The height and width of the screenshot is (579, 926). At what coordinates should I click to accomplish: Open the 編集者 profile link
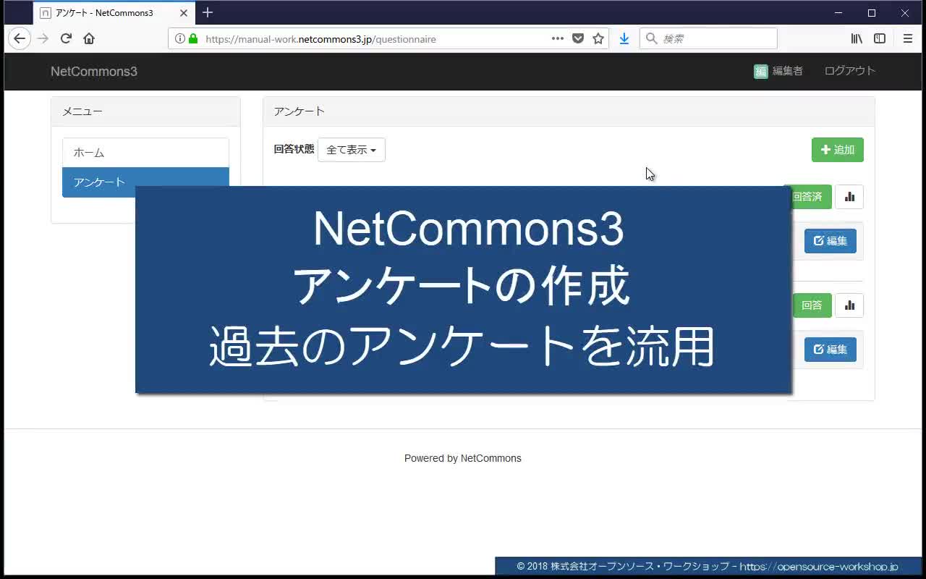click(788, 71)
